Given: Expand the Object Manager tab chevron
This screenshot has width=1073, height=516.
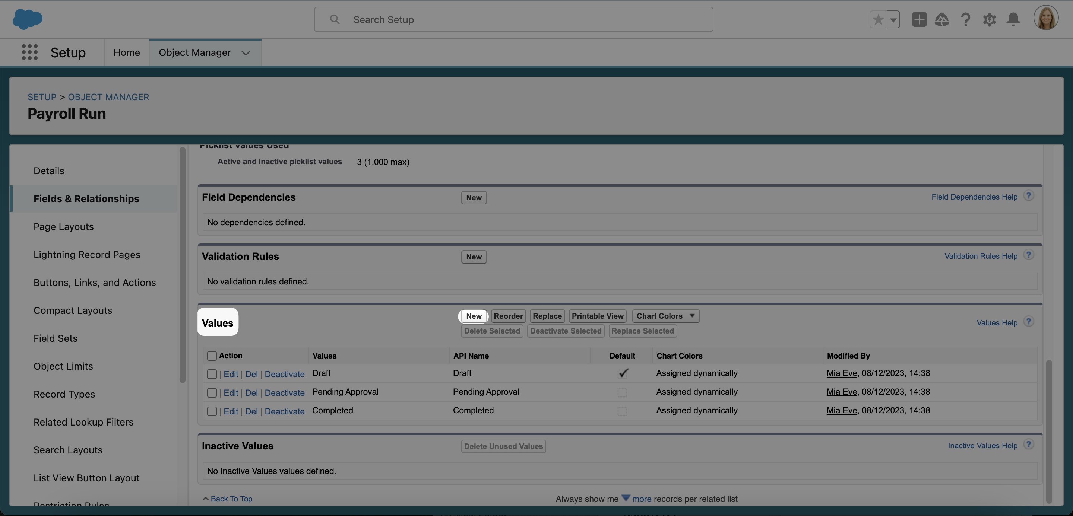Looking at the screenshot, I should pos(246,53).
